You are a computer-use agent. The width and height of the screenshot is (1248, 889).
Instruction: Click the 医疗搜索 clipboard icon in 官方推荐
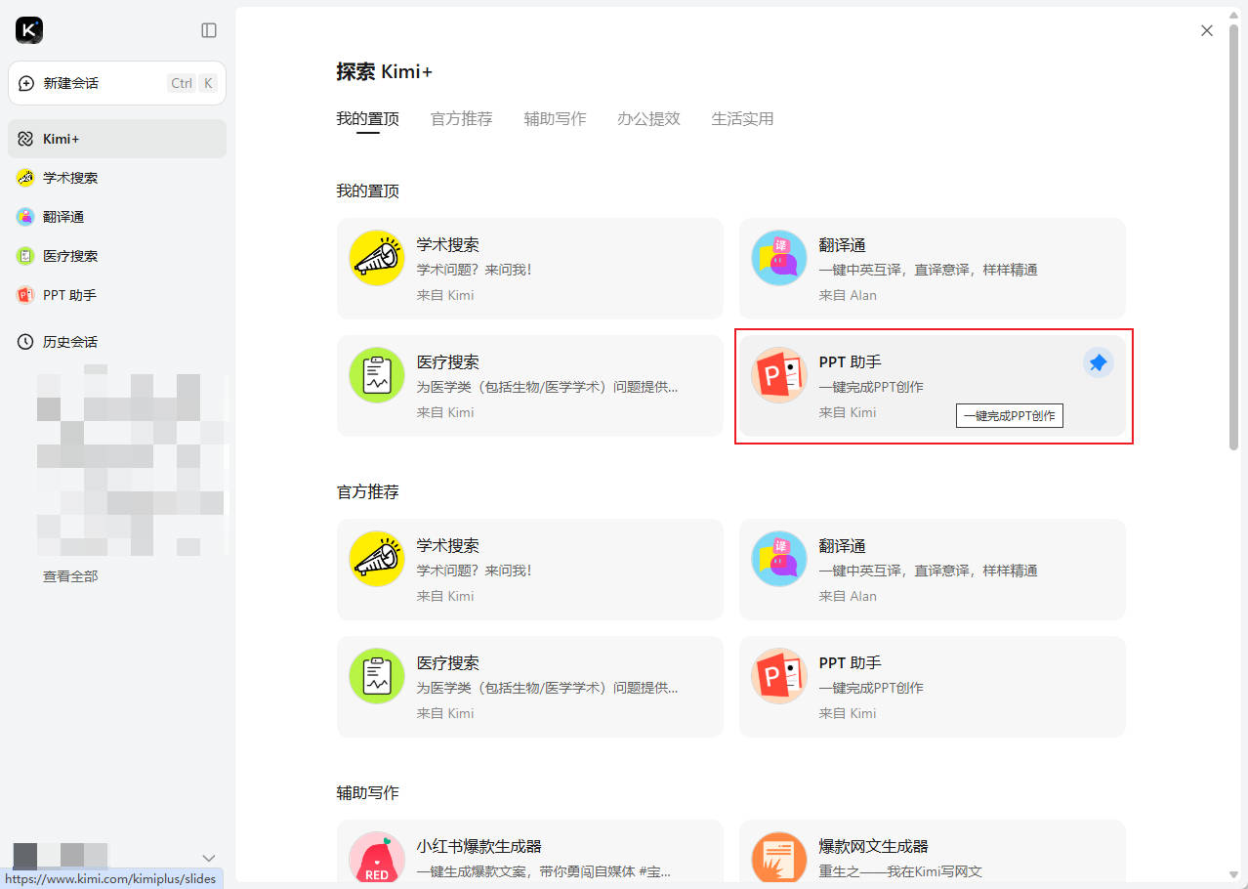click(377, 676)
